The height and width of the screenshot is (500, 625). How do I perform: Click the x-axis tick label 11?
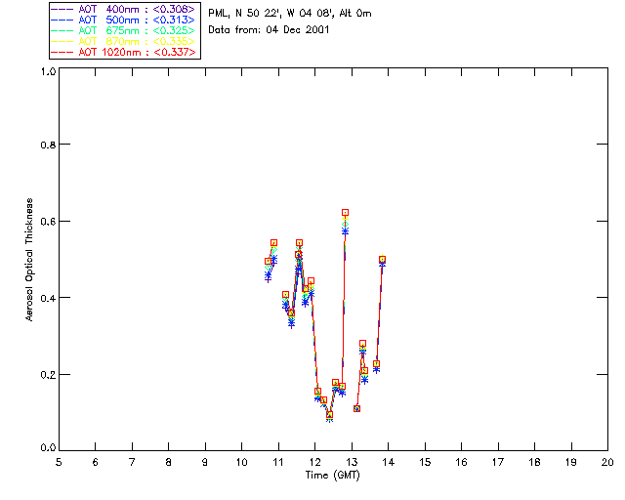(278, 462)
